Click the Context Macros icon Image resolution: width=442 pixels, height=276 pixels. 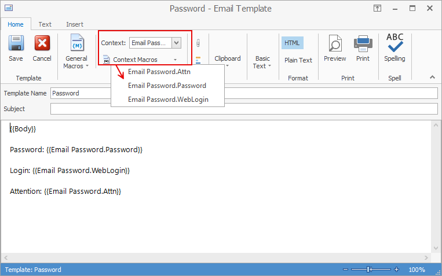tap(106, 60)
